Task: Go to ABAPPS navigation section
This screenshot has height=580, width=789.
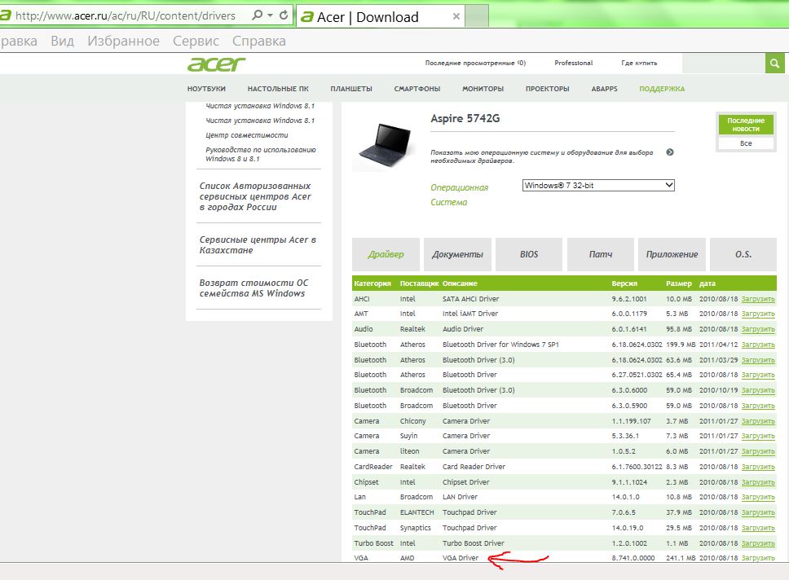Action: pyautogui.click(x=604, y=89)
